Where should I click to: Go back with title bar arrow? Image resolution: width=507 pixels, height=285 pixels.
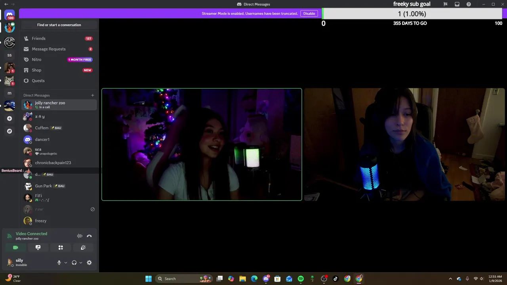point(6,4)
